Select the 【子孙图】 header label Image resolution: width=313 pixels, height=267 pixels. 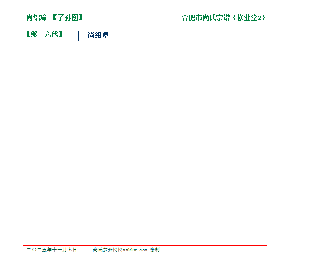pyautogui.click(x=67, y=18)
